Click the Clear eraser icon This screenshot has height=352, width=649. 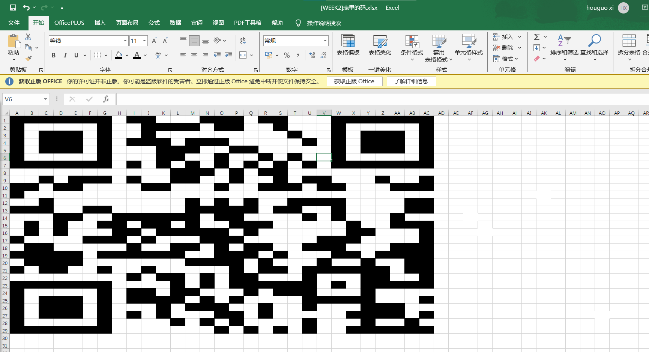(537, 59)
